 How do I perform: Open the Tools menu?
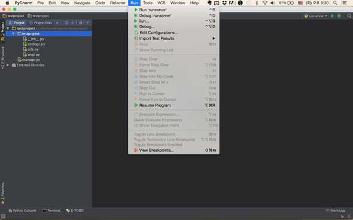click(148, 3)
